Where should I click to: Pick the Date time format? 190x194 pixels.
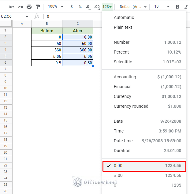tap(123, 141)
